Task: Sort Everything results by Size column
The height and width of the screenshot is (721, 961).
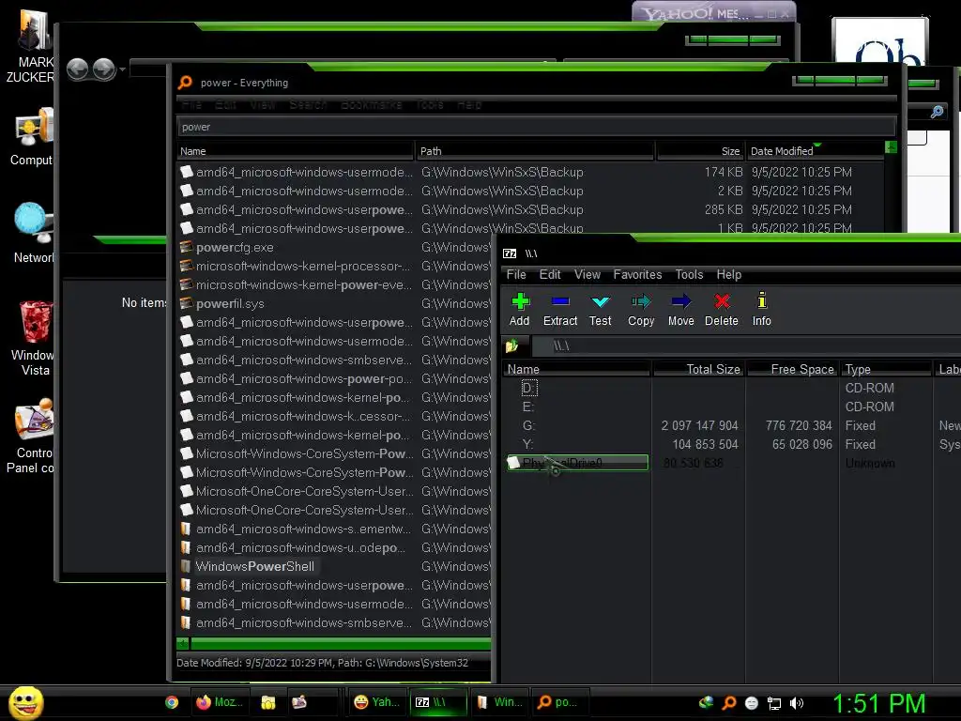Action: click(x=700, y=151)
